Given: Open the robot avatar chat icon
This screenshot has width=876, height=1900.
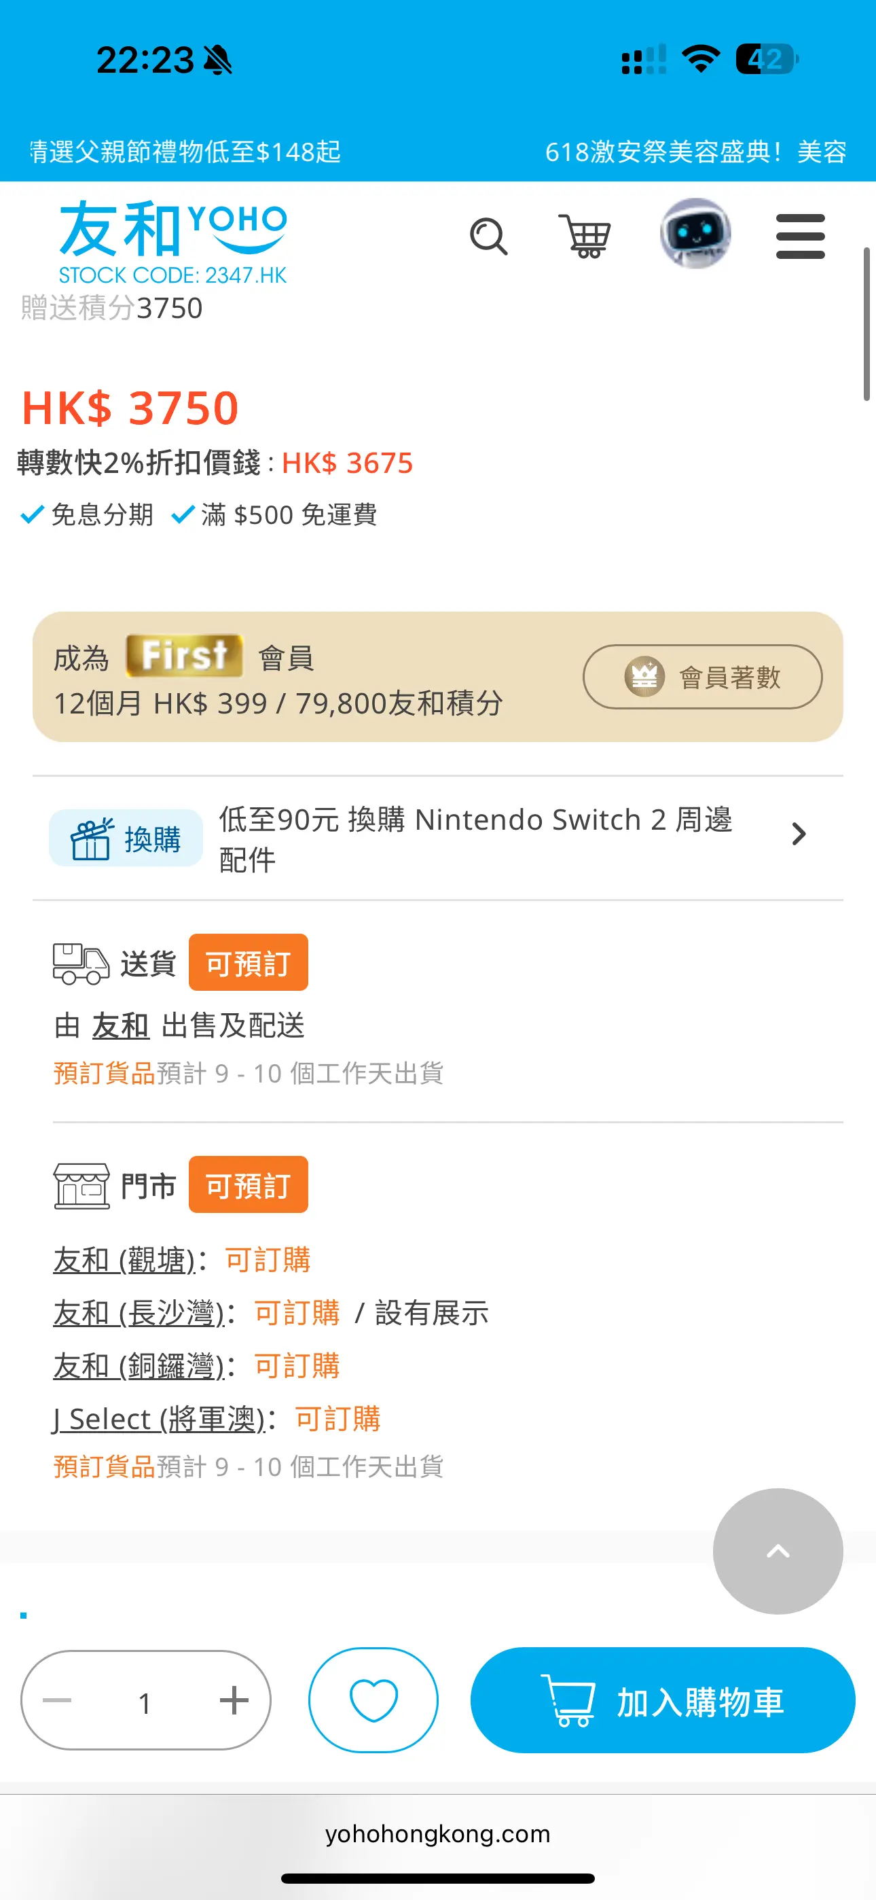Looking at the screenshot, I should (x=695, y=234).
